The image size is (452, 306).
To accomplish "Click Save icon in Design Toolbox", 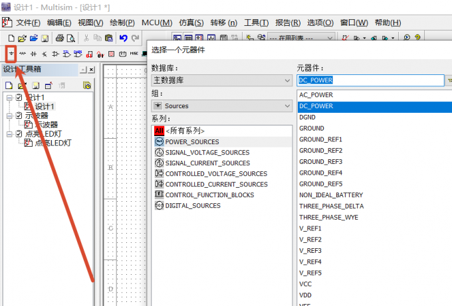I will (36, 86).
